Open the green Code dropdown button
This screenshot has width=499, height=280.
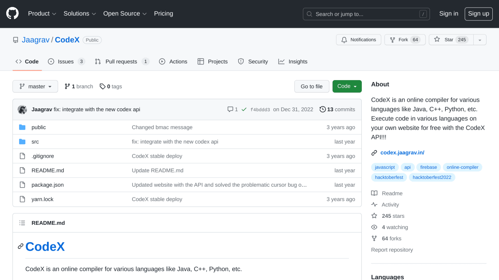pyautogui.click(x=347, y=86)
